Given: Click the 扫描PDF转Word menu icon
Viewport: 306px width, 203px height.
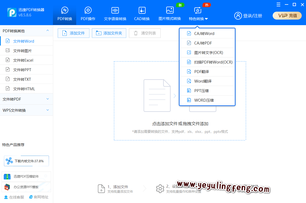Looking at the screenshot, I should (x=189, y=62).
